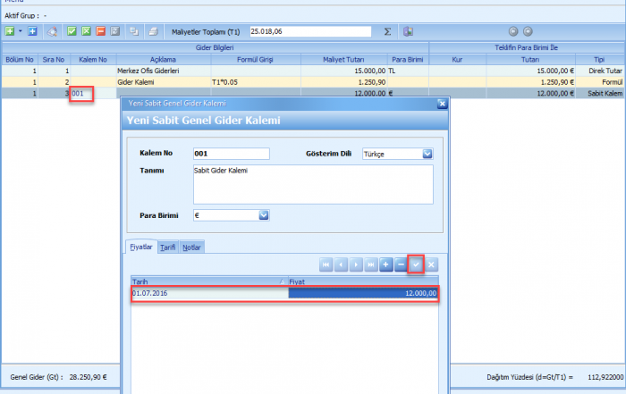This screenshot has width=626, height=394.
Task: Open the Notlar tab
Action: (191, 247)
